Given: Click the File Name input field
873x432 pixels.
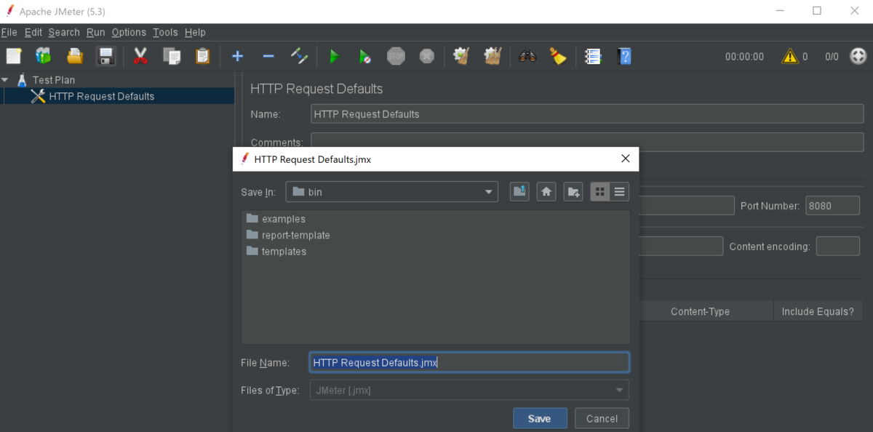Looking at the screenshot, I should (469, 362).
